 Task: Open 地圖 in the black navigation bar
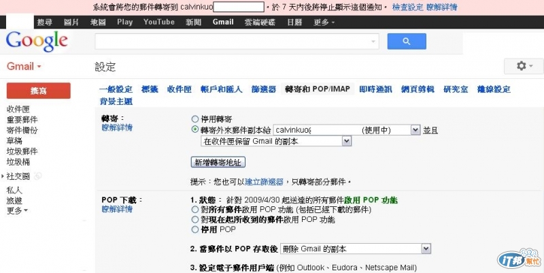(98, 22)
